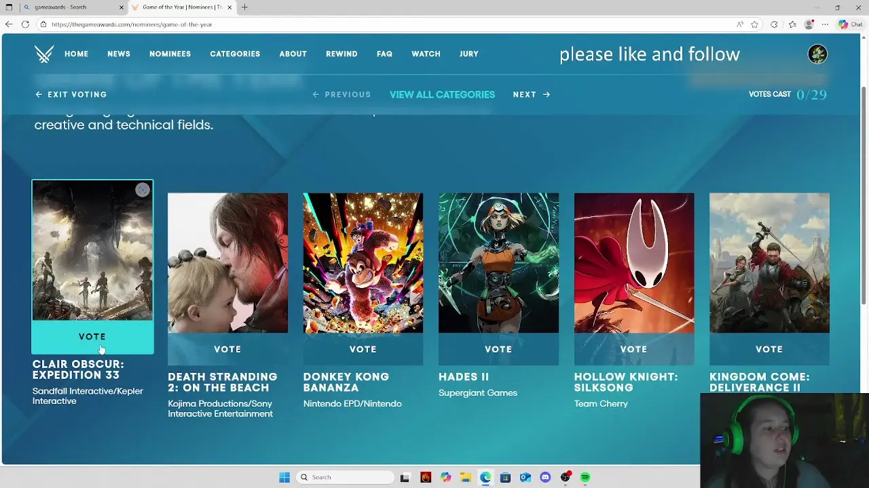Image resolution: width=869 pixels, height=488 pixels.
Task: Open the Extensions puzzle icon
Action: tap(774, 24)
